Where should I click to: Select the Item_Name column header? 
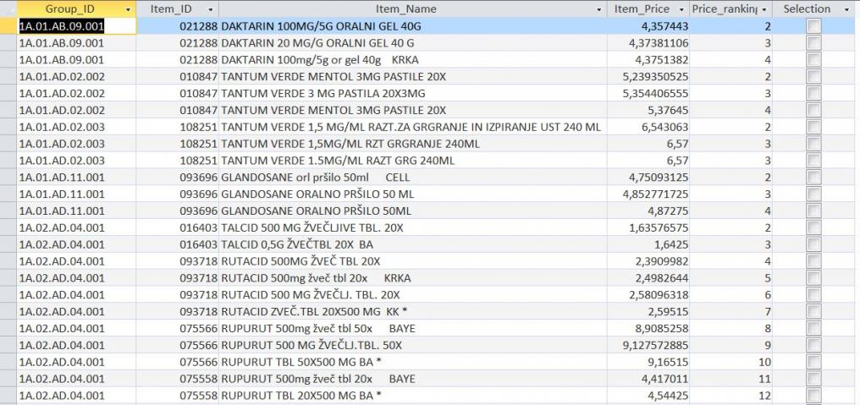[x=412, y=8]
